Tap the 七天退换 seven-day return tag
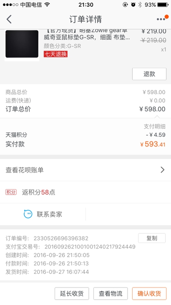Image resolution: width=171 pixels, height=305 pixels. (55, 54)
